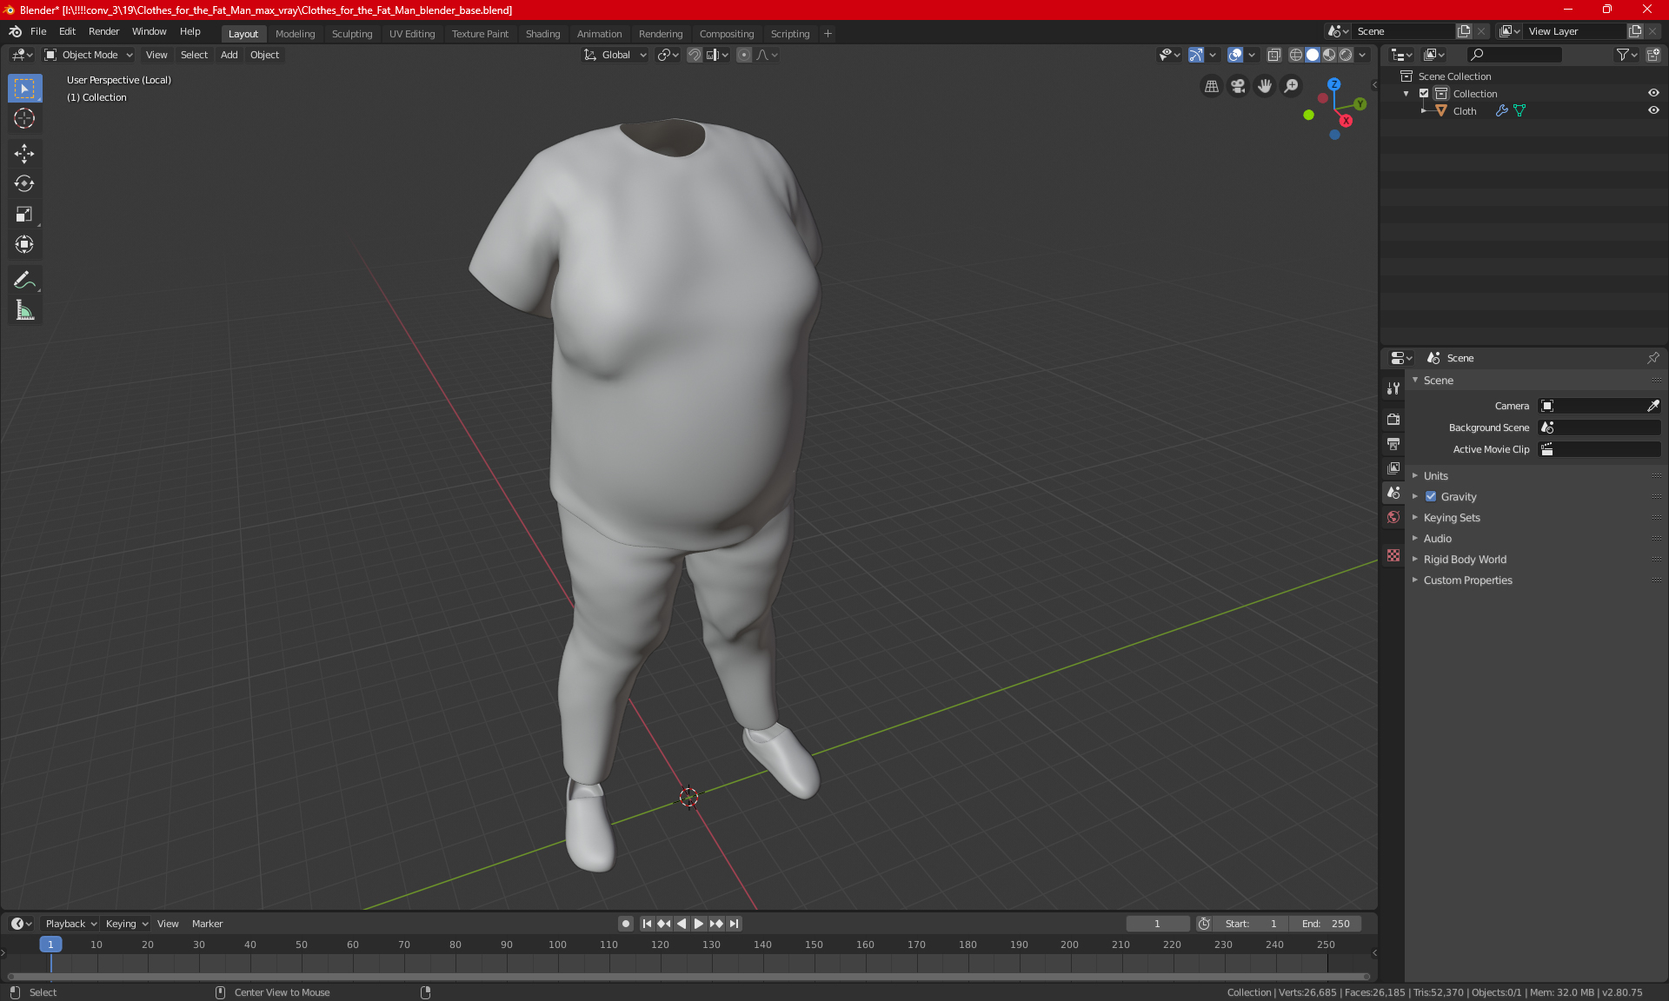
Task: Uncheck the Collection exclude checkbox
Action: tap(1423, 93)
